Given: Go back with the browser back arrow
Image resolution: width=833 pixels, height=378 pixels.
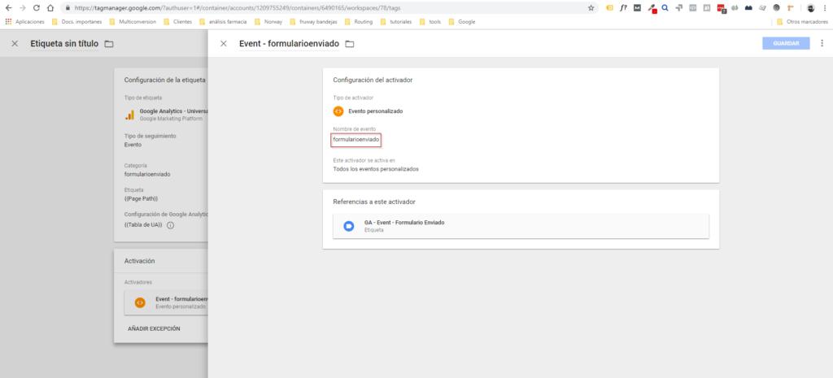Looking at the screenshot, I should point(8,8).
